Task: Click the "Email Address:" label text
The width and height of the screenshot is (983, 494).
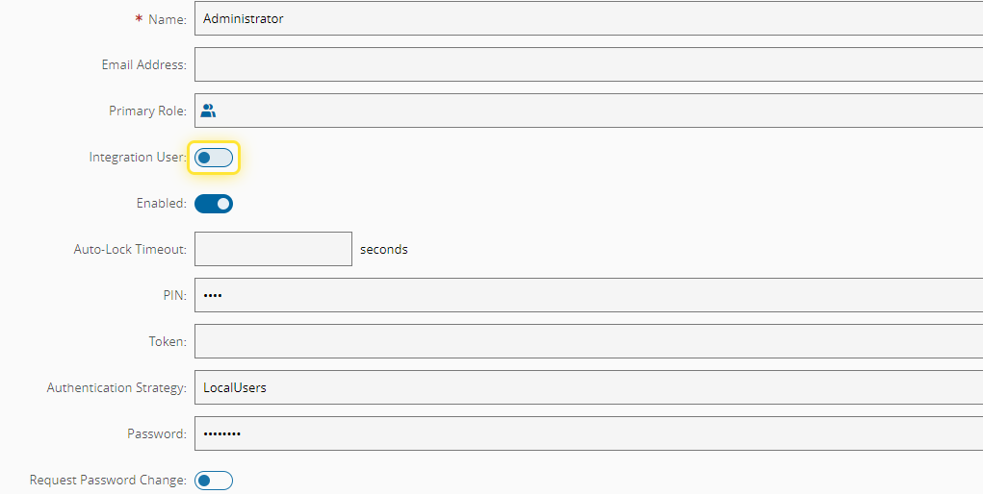Action: click(x=143, y=65)
